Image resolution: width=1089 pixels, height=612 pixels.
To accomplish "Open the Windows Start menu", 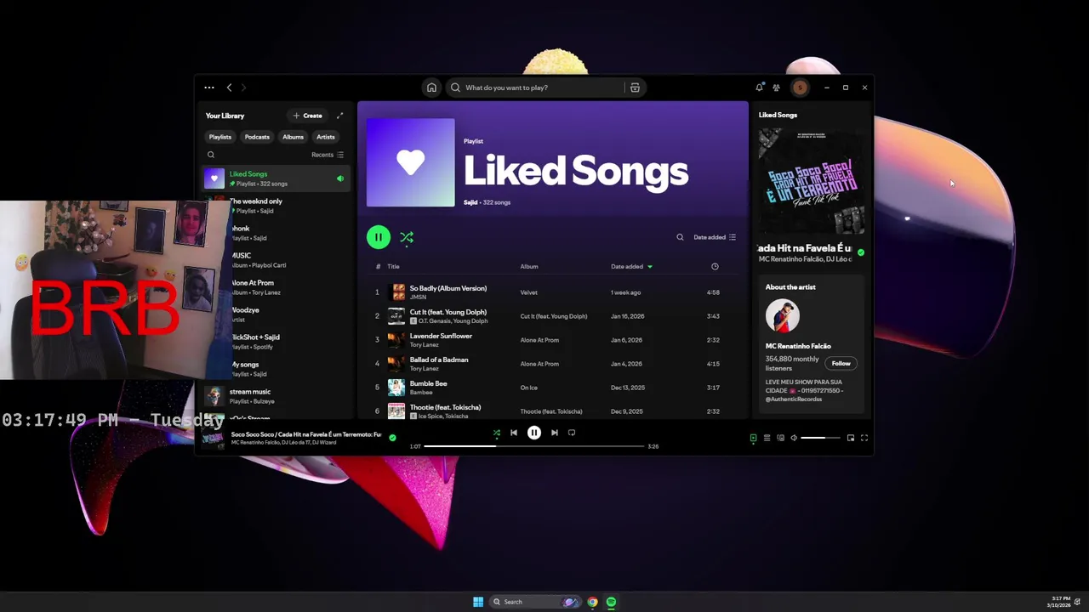I will pos(478,602).
